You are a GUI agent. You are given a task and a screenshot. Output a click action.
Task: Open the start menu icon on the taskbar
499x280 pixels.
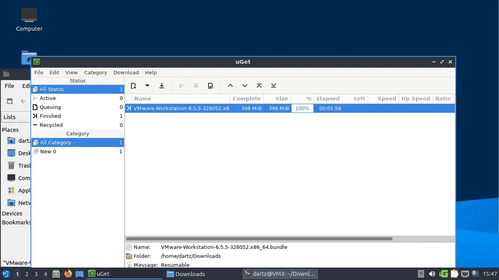click(6, 274)
